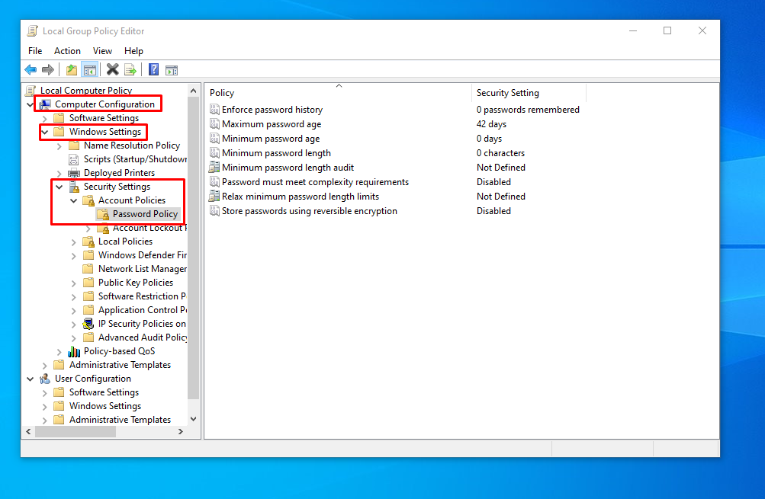Click the Computer Configuration computer icon
Viewport: 765px width, 499px height.
(x=45, y=104)
